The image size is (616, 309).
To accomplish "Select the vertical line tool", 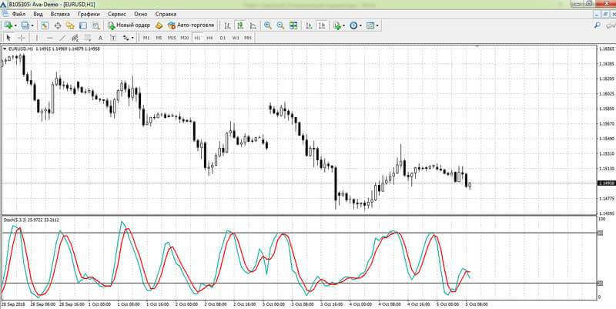I will coord(37,38).
